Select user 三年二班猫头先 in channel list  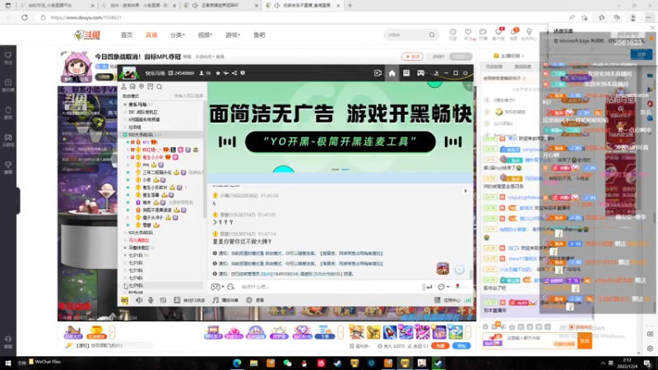click(x=157, y=173)
